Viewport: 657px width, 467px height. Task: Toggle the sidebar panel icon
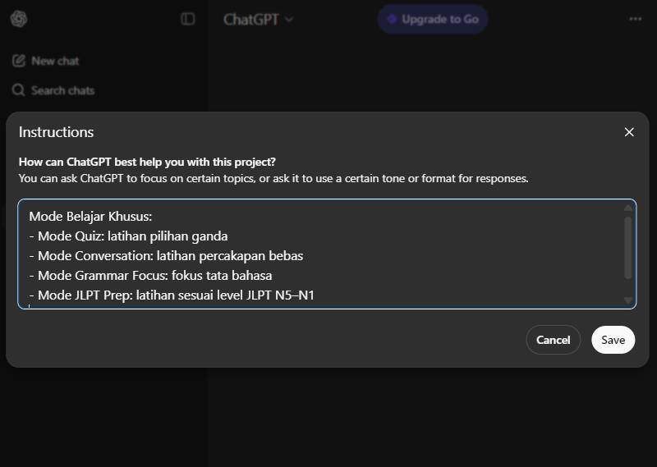point(188,19)
